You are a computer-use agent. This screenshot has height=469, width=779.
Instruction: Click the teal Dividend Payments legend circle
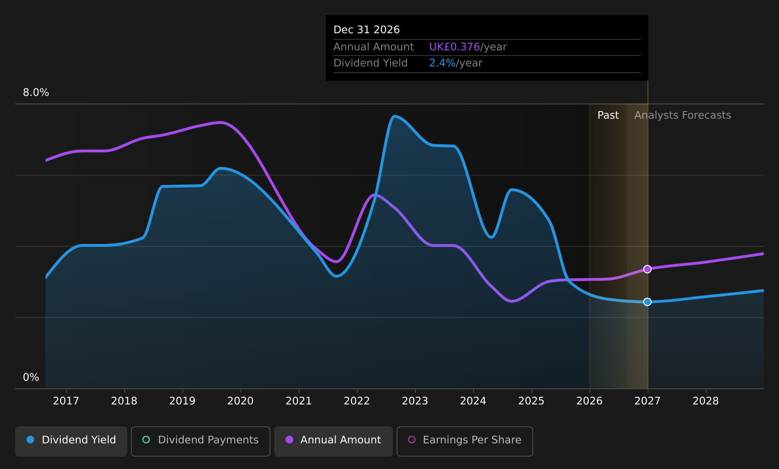pos(146,440)
